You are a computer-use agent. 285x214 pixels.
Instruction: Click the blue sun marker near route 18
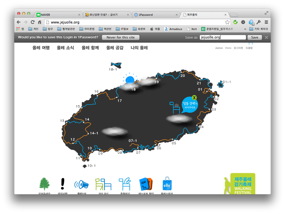pyautogui.click(x=130, y=80)
